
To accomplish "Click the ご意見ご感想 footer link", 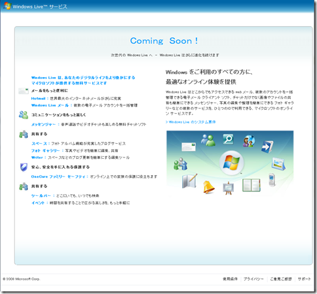I will 281,279.
